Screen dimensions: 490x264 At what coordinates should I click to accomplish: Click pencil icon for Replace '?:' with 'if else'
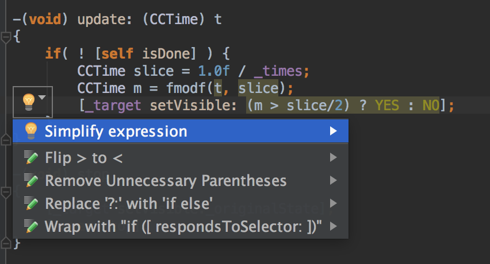click(x=32, y=203)
